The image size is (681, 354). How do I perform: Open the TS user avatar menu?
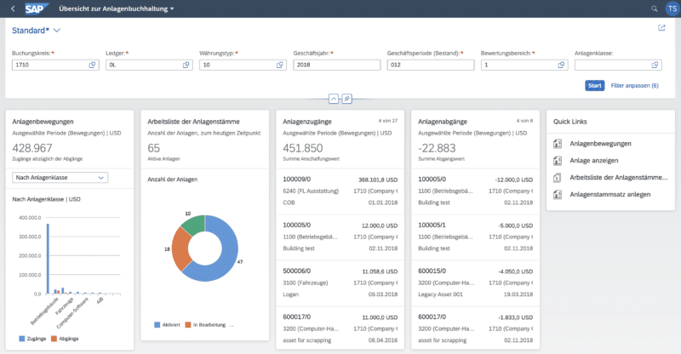[x=672, y=9]
